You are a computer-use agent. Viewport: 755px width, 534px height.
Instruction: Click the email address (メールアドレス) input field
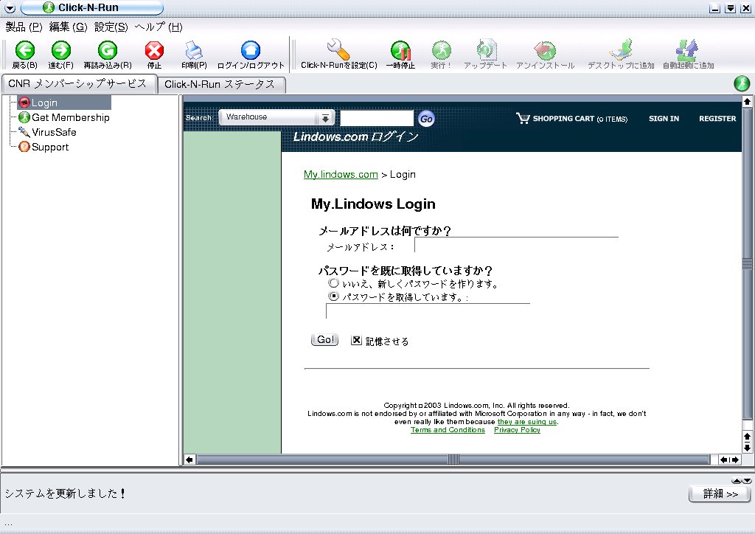tap(516, 245)
